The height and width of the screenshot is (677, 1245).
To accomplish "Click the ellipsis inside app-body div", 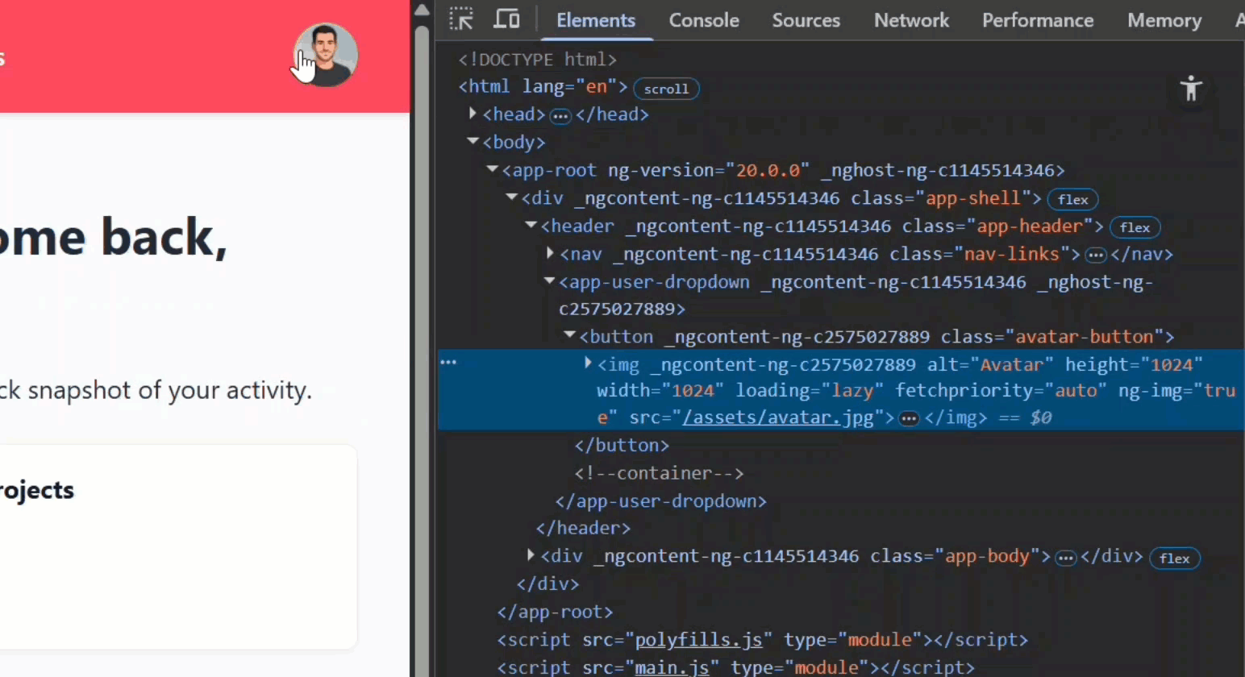I will pyautogui.click(x=1065, y=558).
